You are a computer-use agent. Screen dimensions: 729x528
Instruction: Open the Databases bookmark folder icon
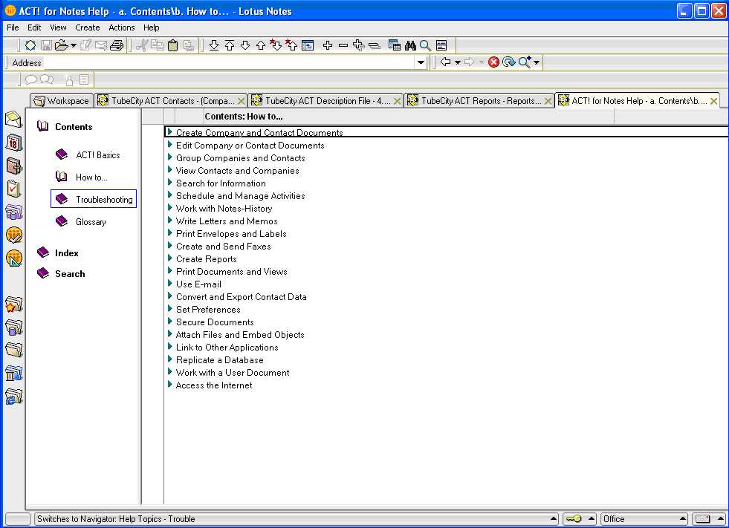13,327
